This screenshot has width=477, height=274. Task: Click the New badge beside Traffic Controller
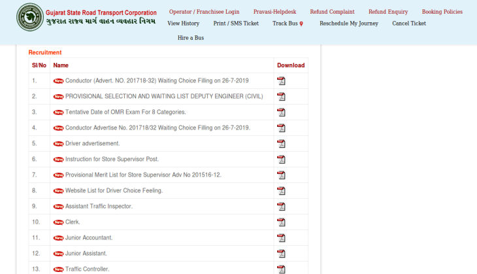[x=58, y=269]
